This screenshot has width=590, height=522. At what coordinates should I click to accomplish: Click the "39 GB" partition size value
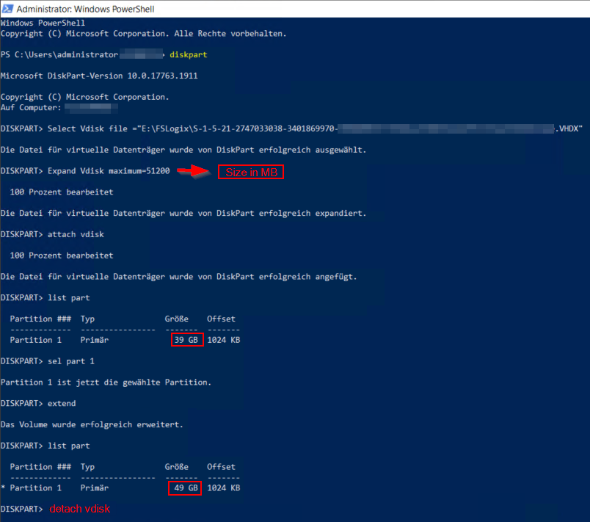tap(186, 340)
